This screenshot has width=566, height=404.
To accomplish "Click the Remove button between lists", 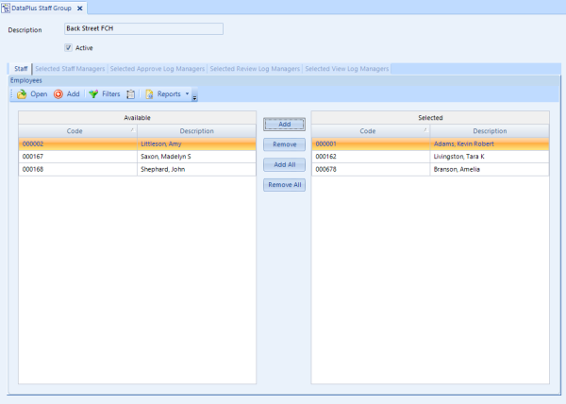I will coord(284,144).
